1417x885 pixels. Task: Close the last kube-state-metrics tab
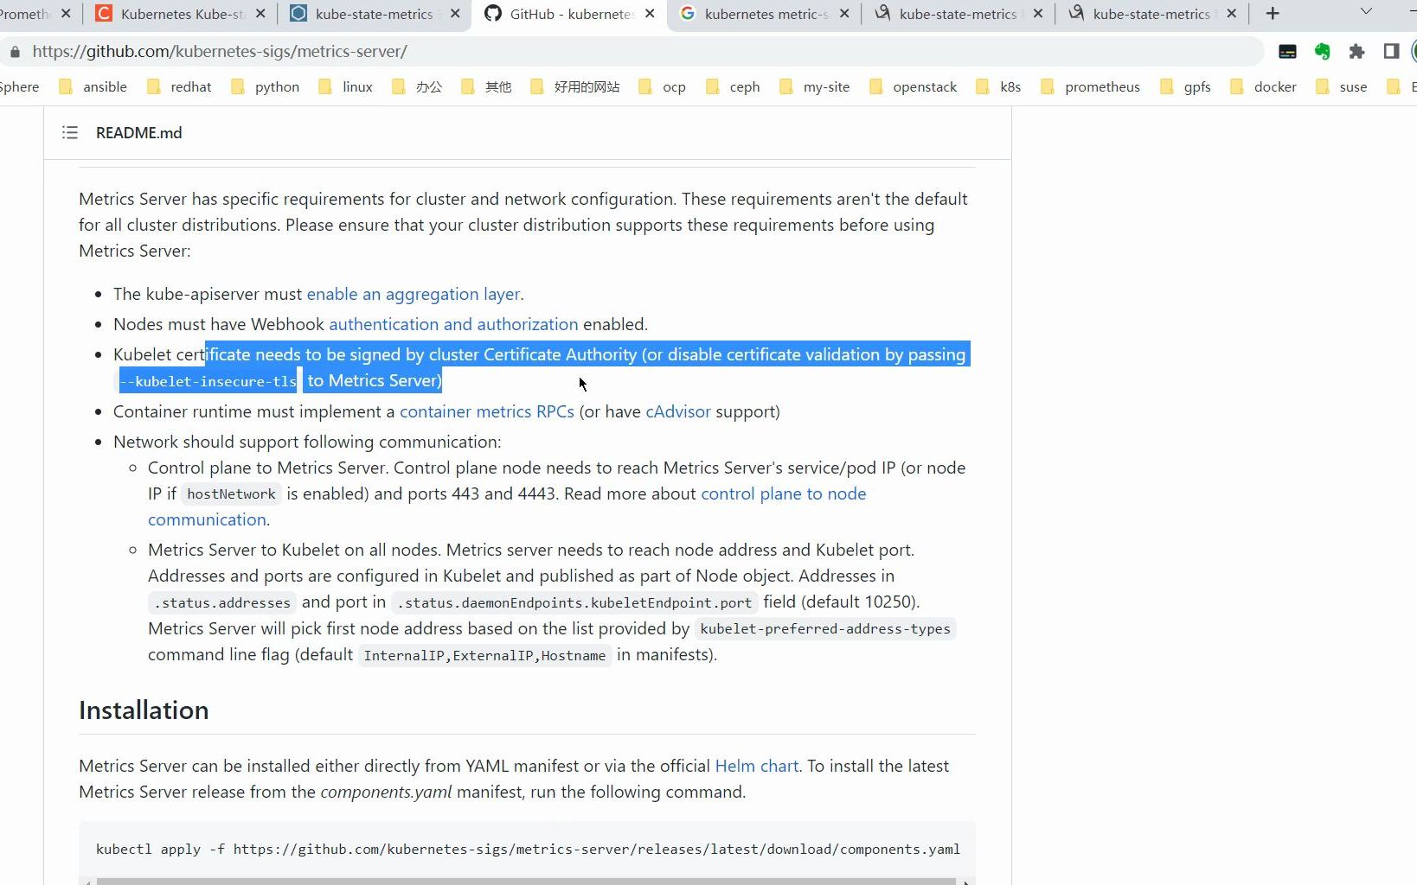tap(1232, 14)
